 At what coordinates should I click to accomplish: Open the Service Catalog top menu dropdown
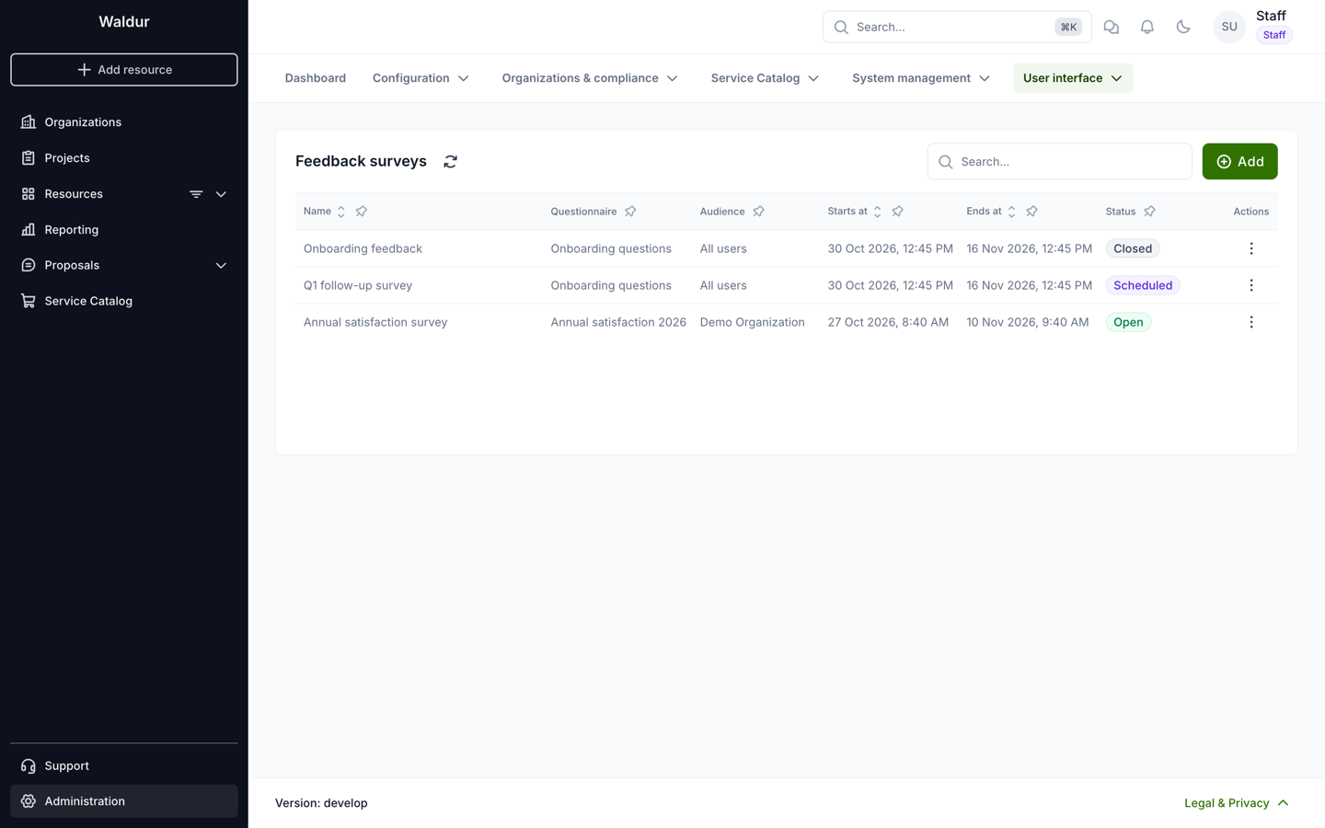(x=765, y=78)
